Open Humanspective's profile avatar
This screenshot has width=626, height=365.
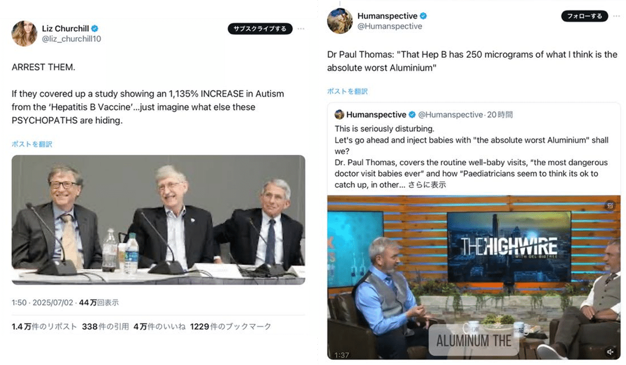point(339,21)
